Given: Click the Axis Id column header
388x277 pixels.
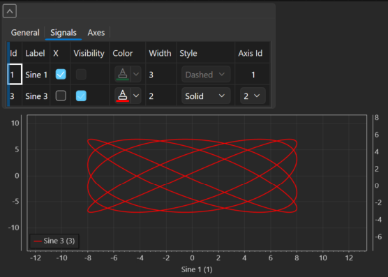Looking at the screenshot, I should (x=253, y=53).
